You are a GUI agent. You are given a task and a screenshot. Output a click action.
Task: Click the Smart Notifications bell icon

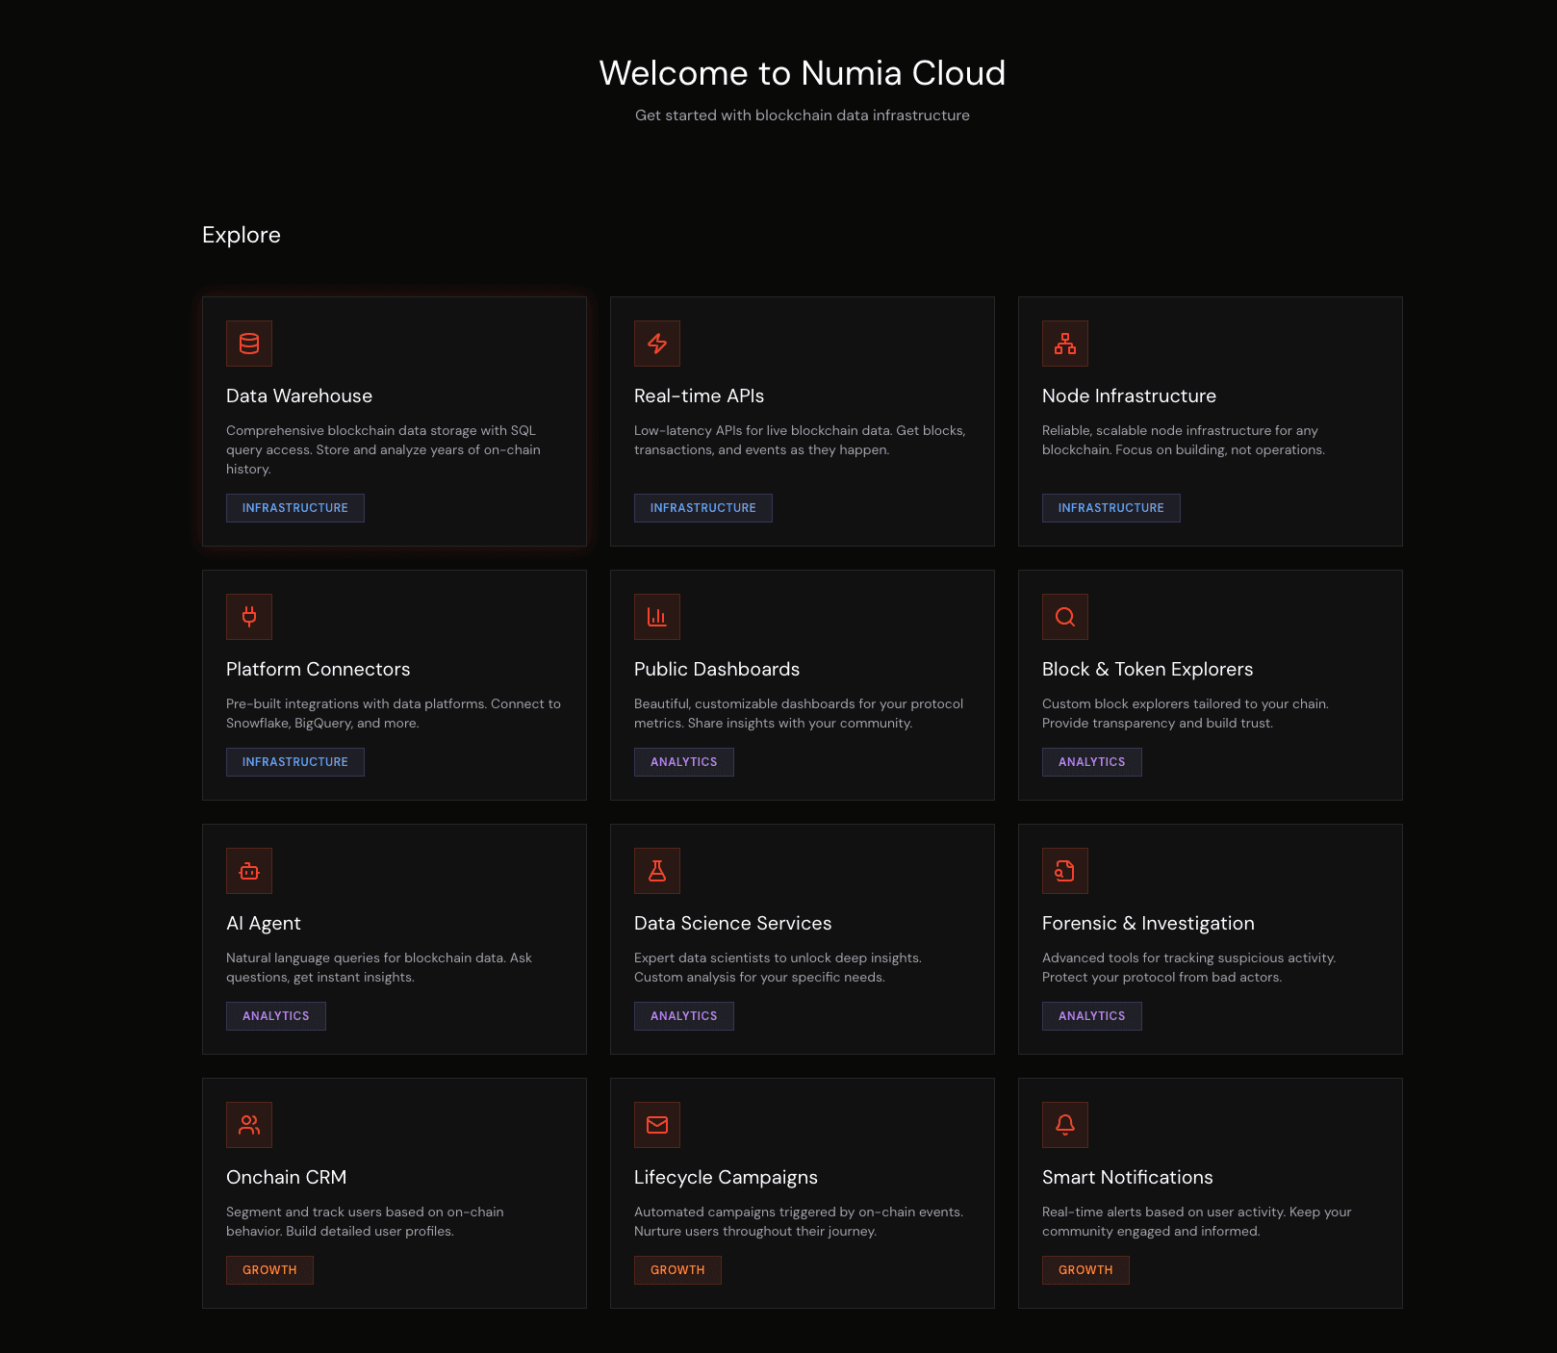coord(1065,1125)
